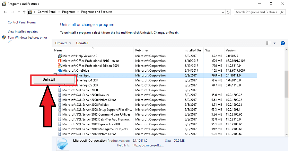Click the SQL Server 2012 Native Client icon
Screen dimensions: 289x152
[59, 134]
